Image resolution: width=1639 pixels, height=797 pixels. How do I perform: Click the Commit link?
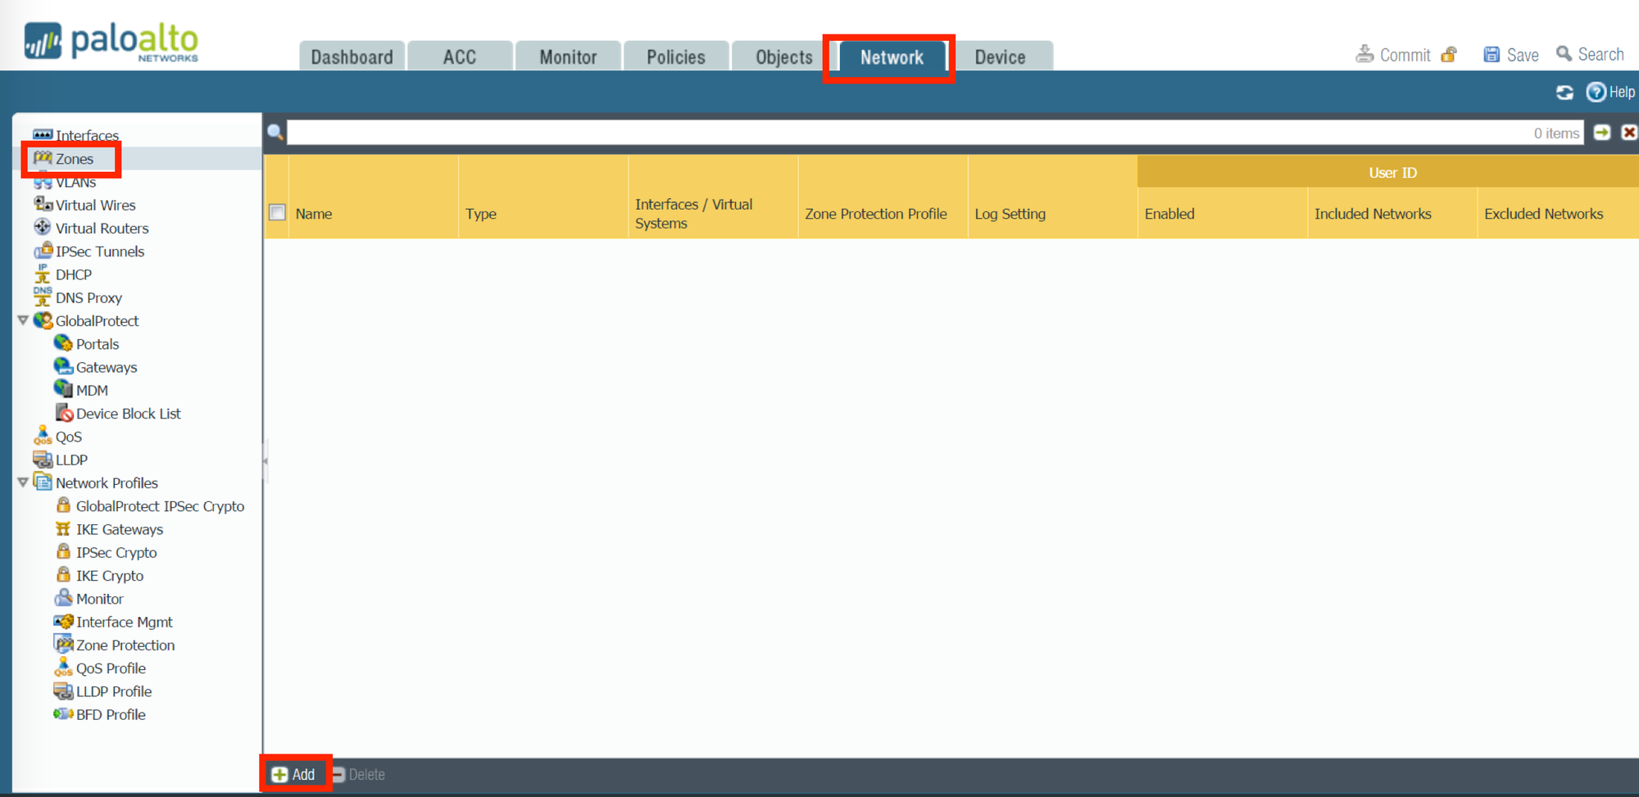tap(1404, 55)
